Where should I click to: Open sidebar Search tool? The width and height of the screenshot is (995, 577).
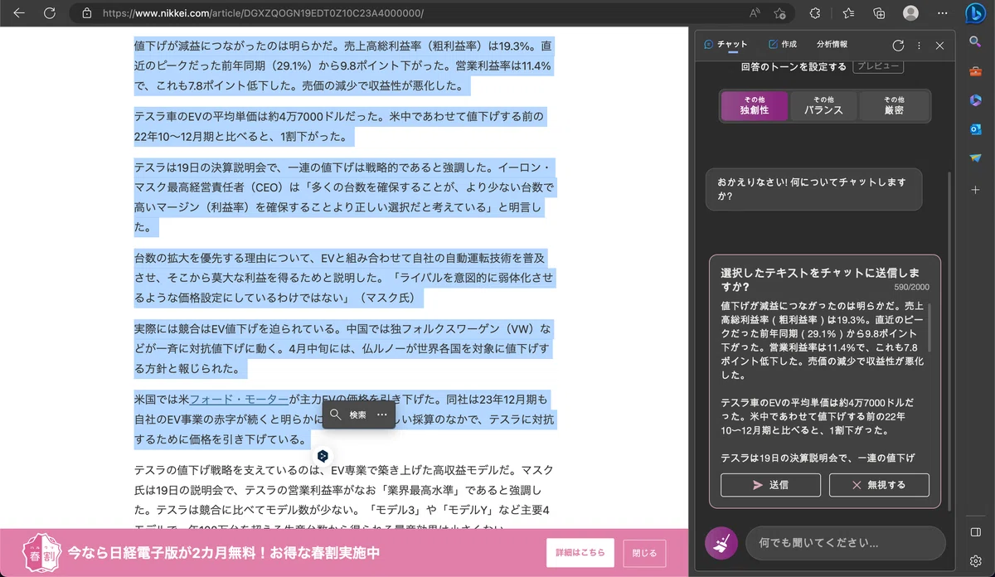pyautogui.click(x=975, y=43)
